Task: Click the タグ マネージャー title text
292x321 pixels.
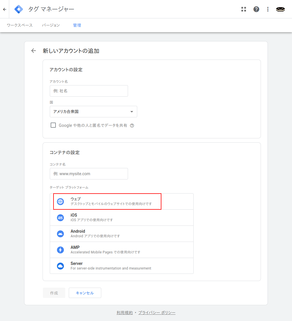Action: pyautogui.click(x=51, y=9)
